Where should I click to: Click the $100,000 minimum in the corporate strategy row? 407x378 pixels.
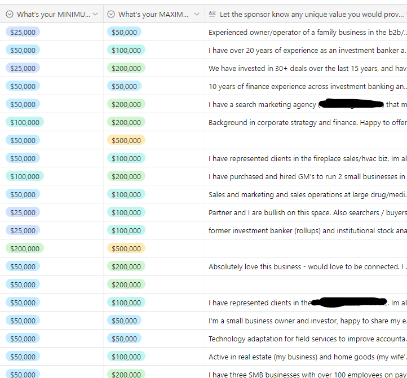25,122
